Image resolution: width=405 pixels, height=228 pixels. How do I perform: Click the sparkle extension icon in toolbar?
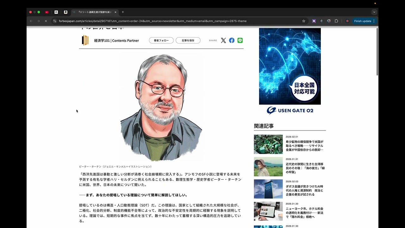click(321, 21)
